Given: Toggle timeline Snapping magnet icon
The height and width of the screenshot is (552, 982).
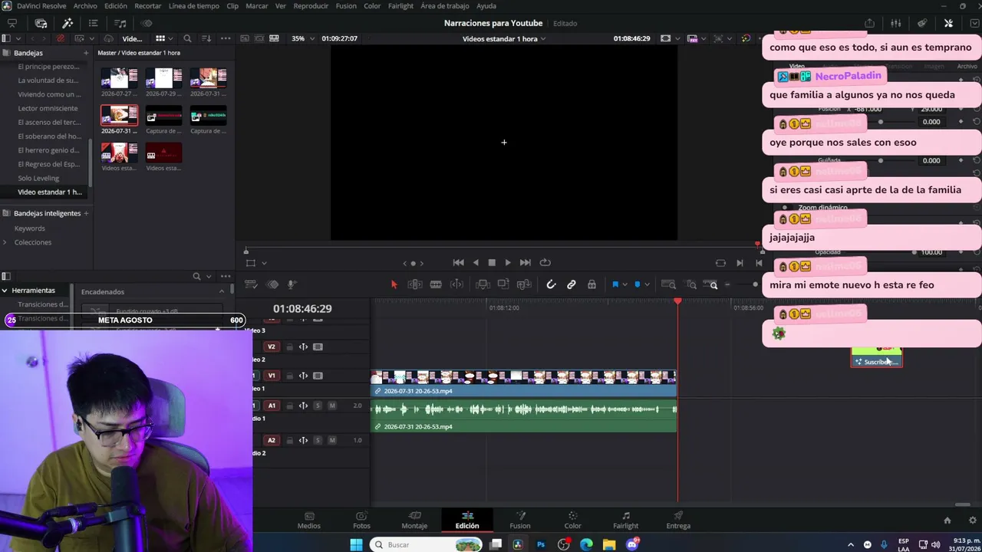Looking at the screenshot, I should pyautogui.click(x=551, y=285).
